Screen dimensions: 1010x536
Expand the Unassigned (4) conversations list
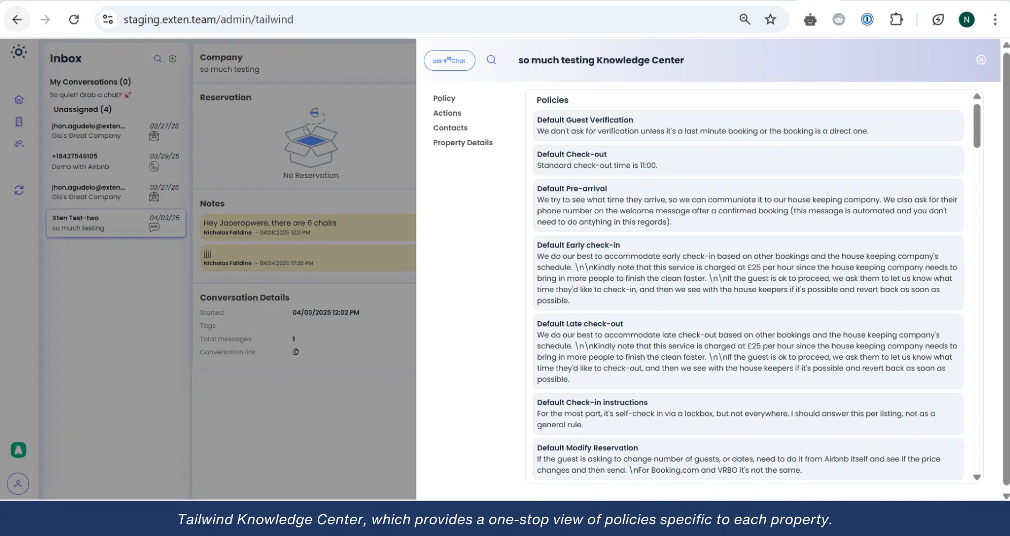(x=83, y=109)
